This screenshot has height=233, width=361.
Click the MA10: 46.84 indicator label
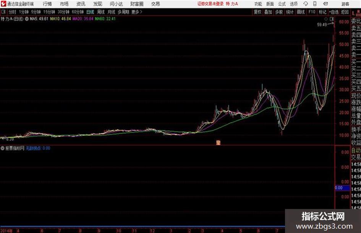tap(61, 19)
